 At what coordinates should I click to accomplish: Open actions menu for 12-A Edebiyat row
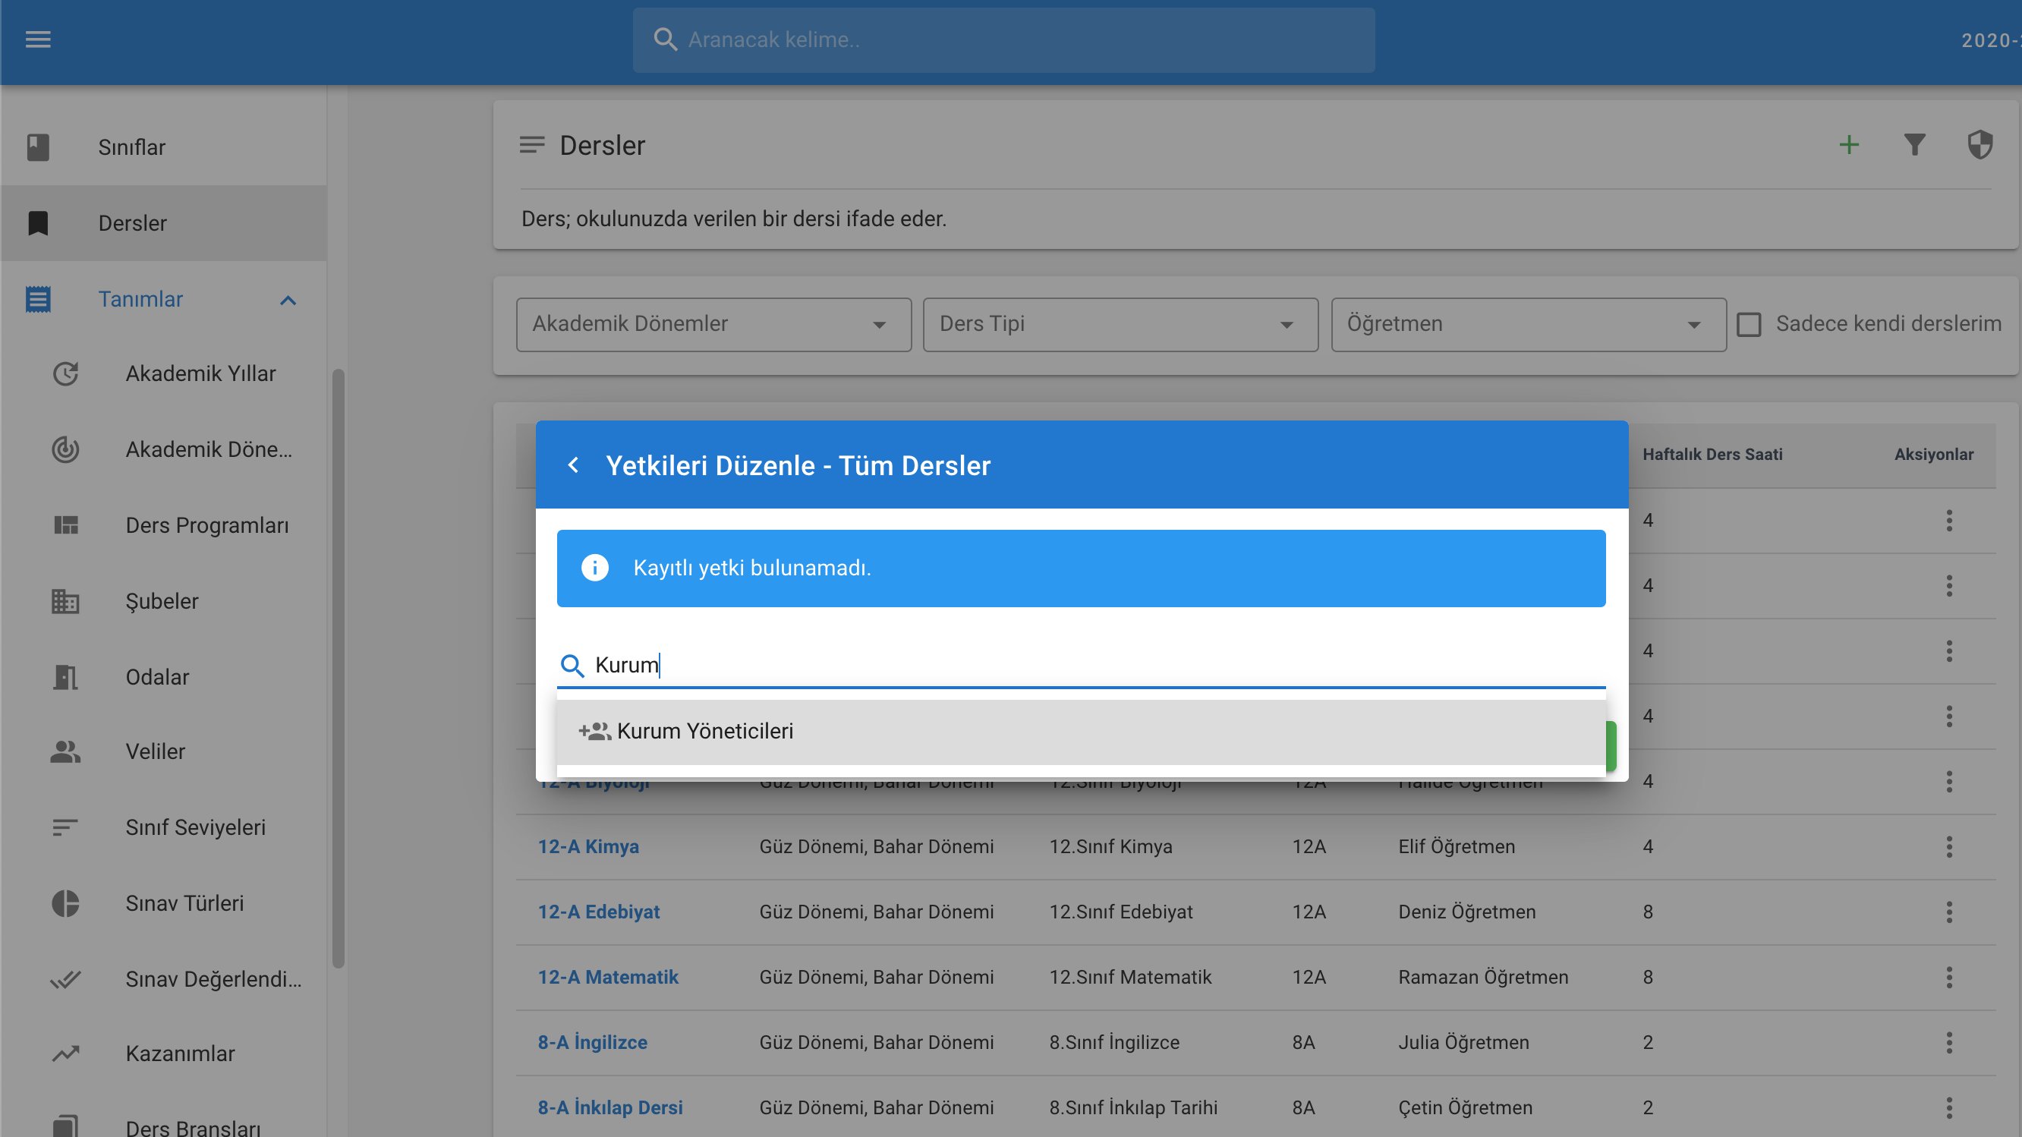[x=1948, y=912]
